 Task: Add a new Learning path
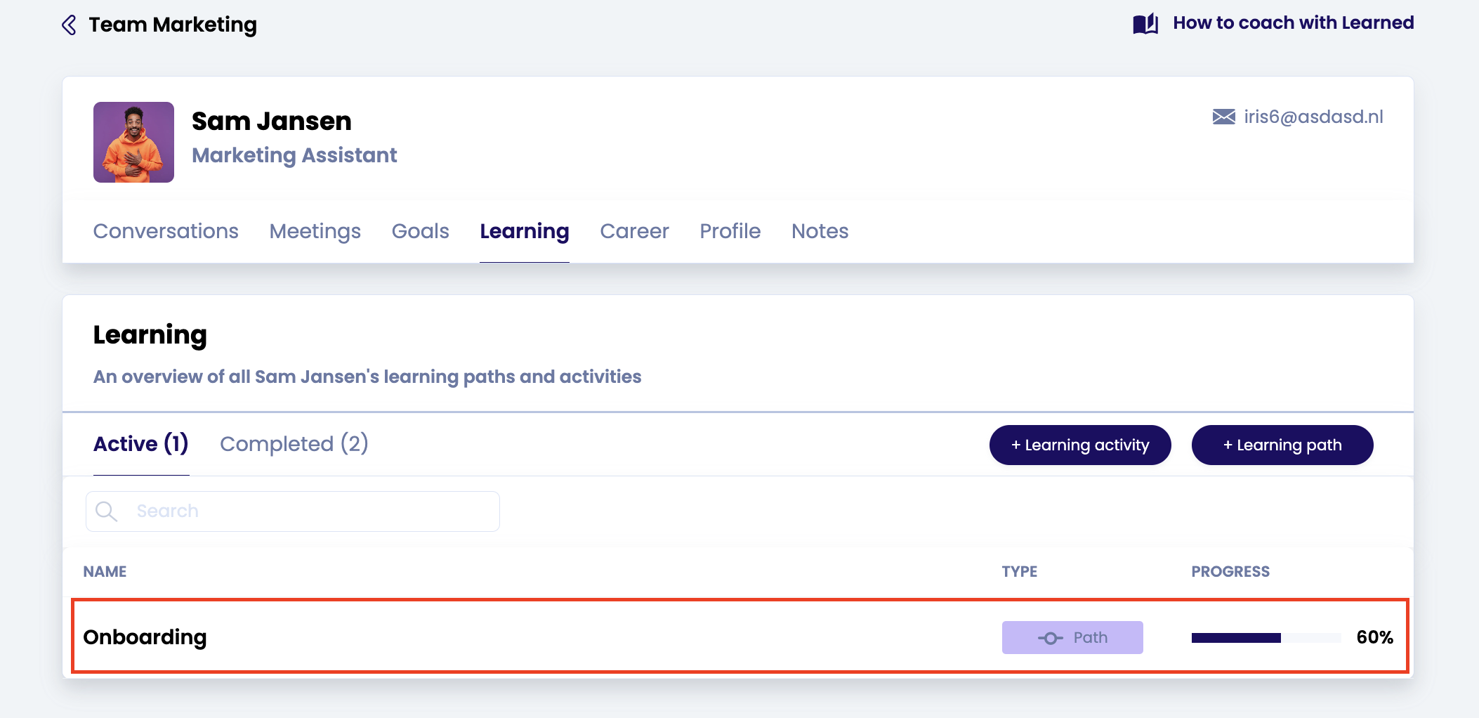1282,445
